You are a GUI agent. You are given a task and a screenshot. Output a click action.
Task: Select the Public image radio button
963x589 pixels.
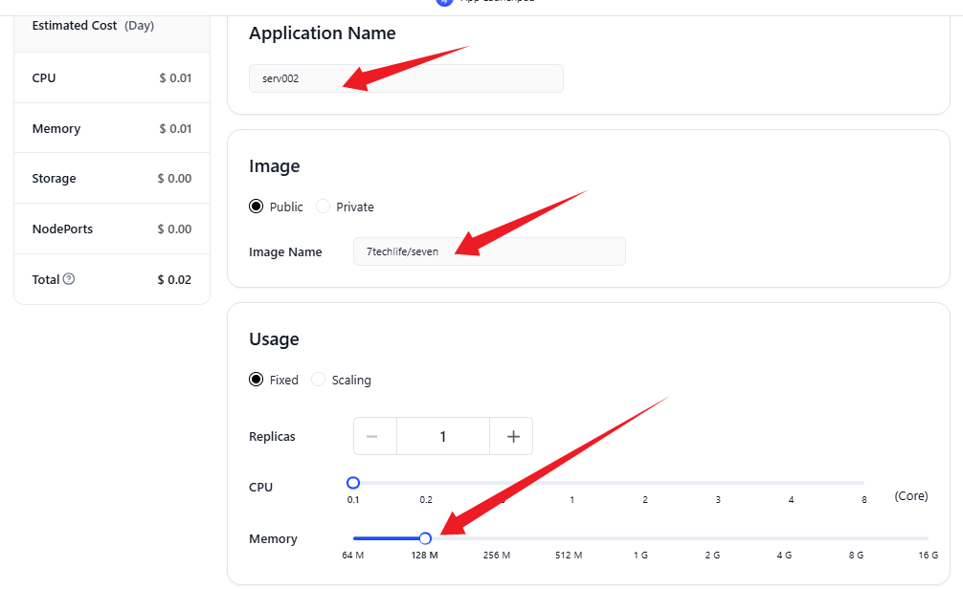point(257,207)
